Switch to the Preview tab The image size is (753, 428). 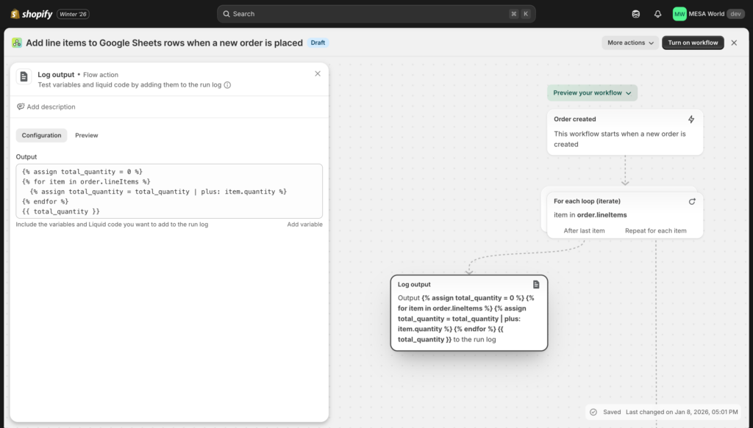[x=87, y=135]
